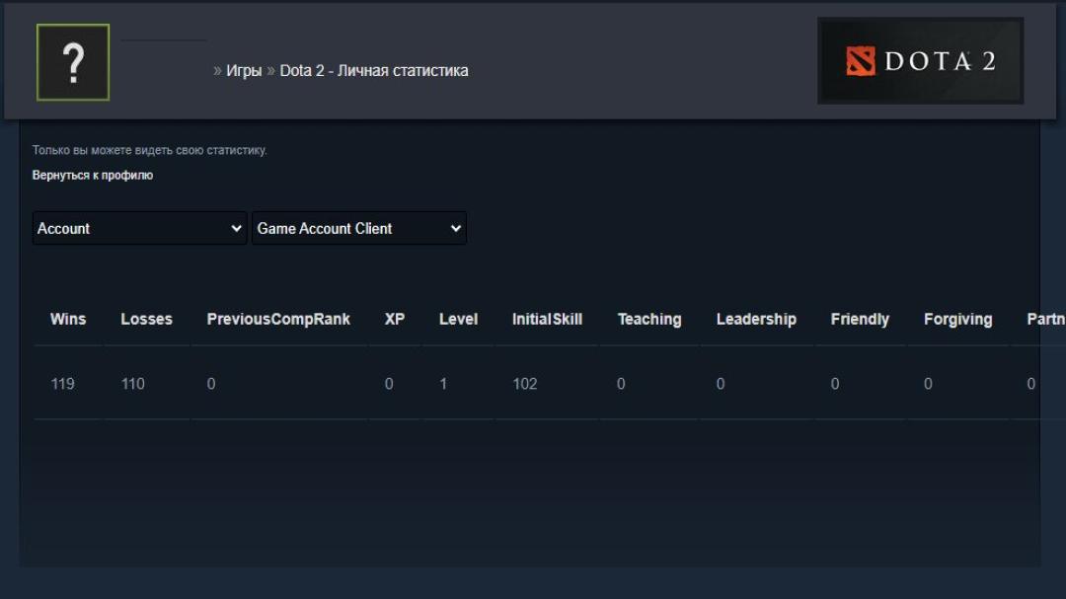The height and width of the screenshot is (599, 1066).
Task: Click the Forgiving column header
Action: (957, 319)
